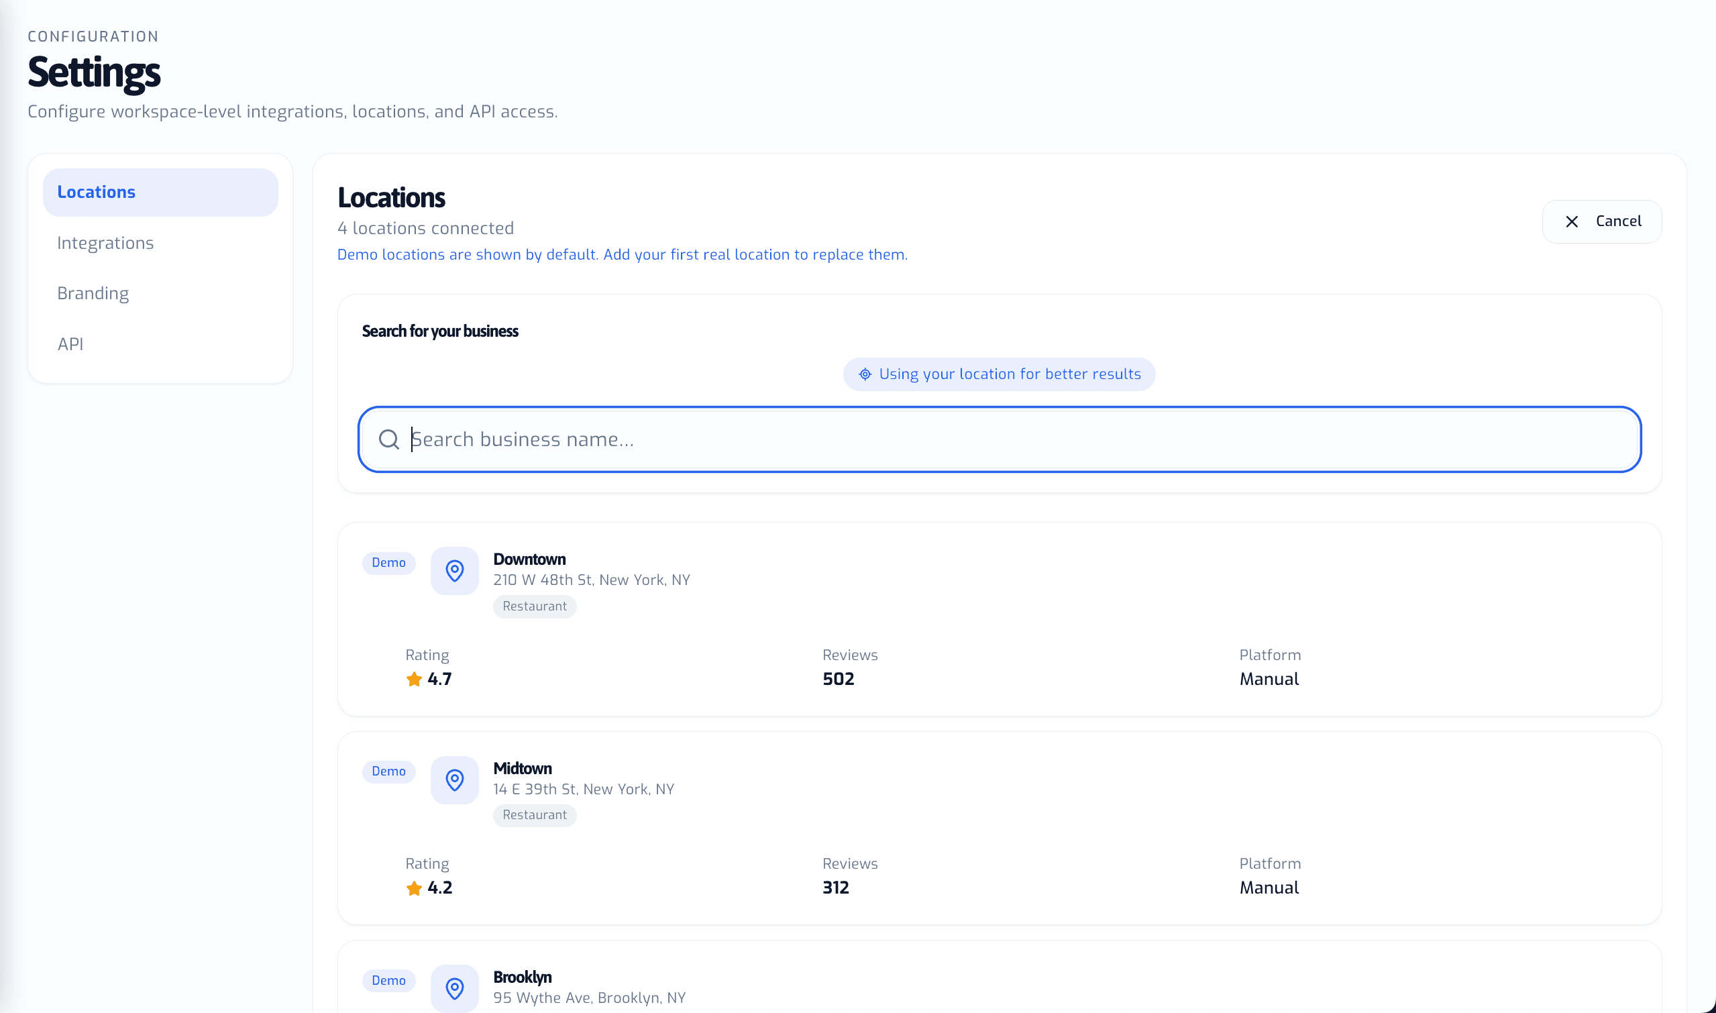Select the Brooklyn location name
This screenshot has height=1013, width=1716.
tap(523, 977)
